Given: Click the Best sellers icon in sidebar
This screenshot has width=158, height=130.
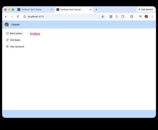Looking at the screenshot, I should click(7, 33).
